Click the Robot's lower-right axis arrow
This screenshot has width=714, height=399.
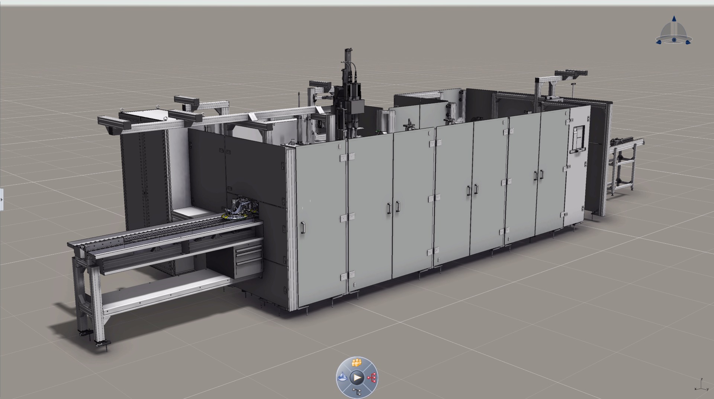688,42
